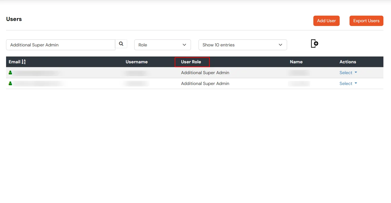Image resolution: width=391 pixels, height=203 pixels.
Task: Click the blurred username in the first row
Action: tap(136, 73)
